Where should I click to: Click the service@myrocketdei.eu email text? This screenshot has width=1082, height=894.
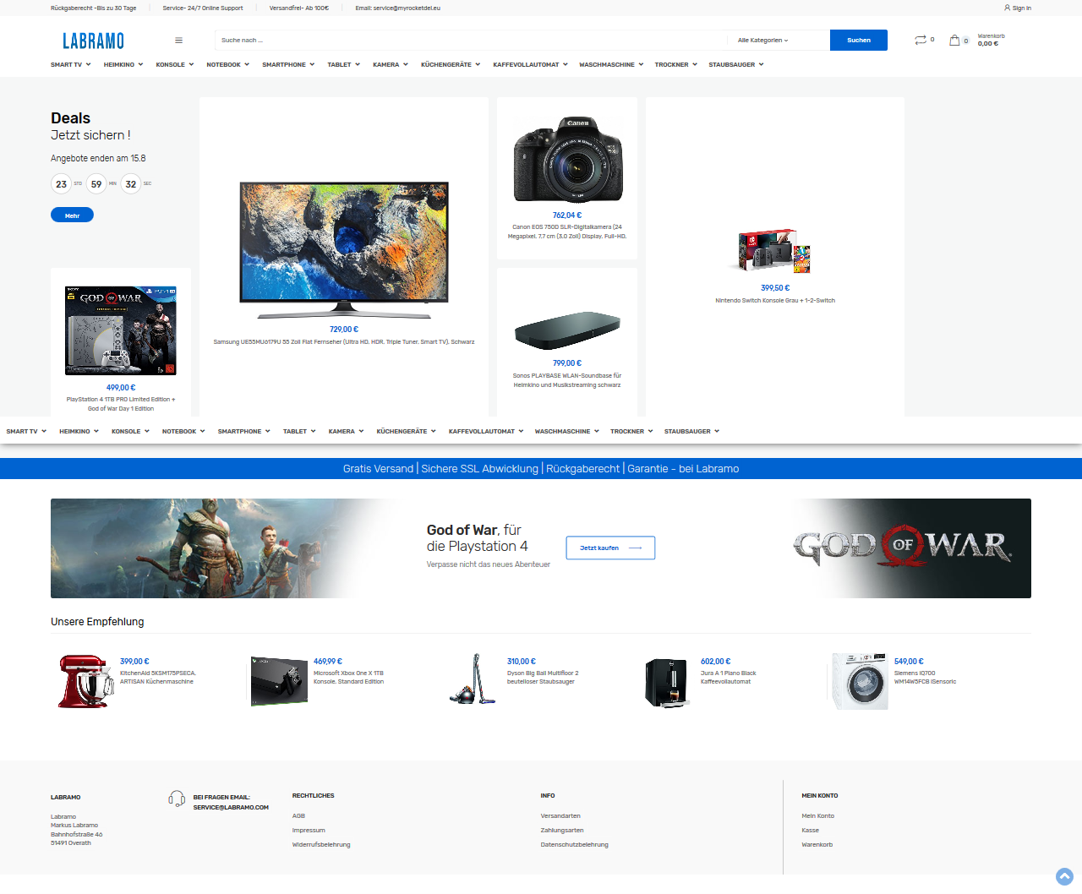(407, 8)
